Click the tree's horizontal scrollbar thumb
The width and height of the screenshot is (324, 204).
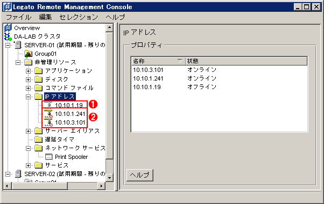[40, 186]
